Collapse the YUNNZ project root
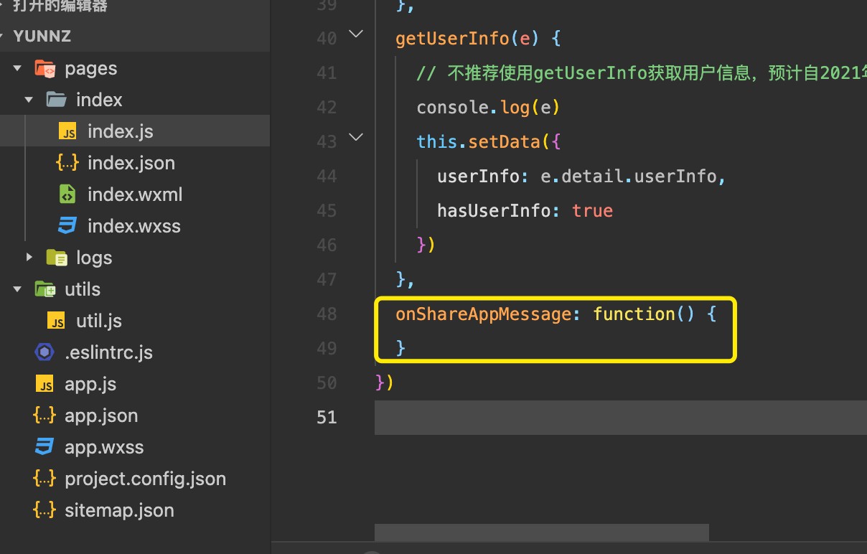This screenshot has height=554, width=867. (x=6, y=37)
